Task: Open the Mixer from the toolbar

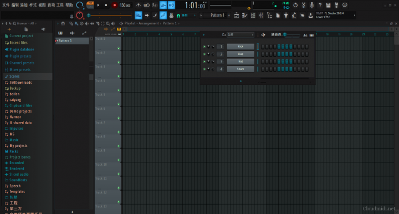Action: pyautogui.click(x=261, y=16)
